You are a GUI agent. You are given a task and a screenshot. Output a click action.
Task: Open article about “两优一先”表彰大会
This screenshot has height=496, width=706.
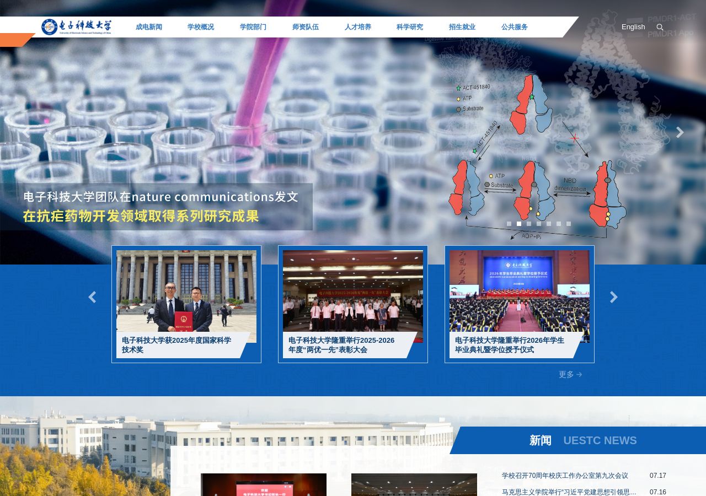pos(342,345)
